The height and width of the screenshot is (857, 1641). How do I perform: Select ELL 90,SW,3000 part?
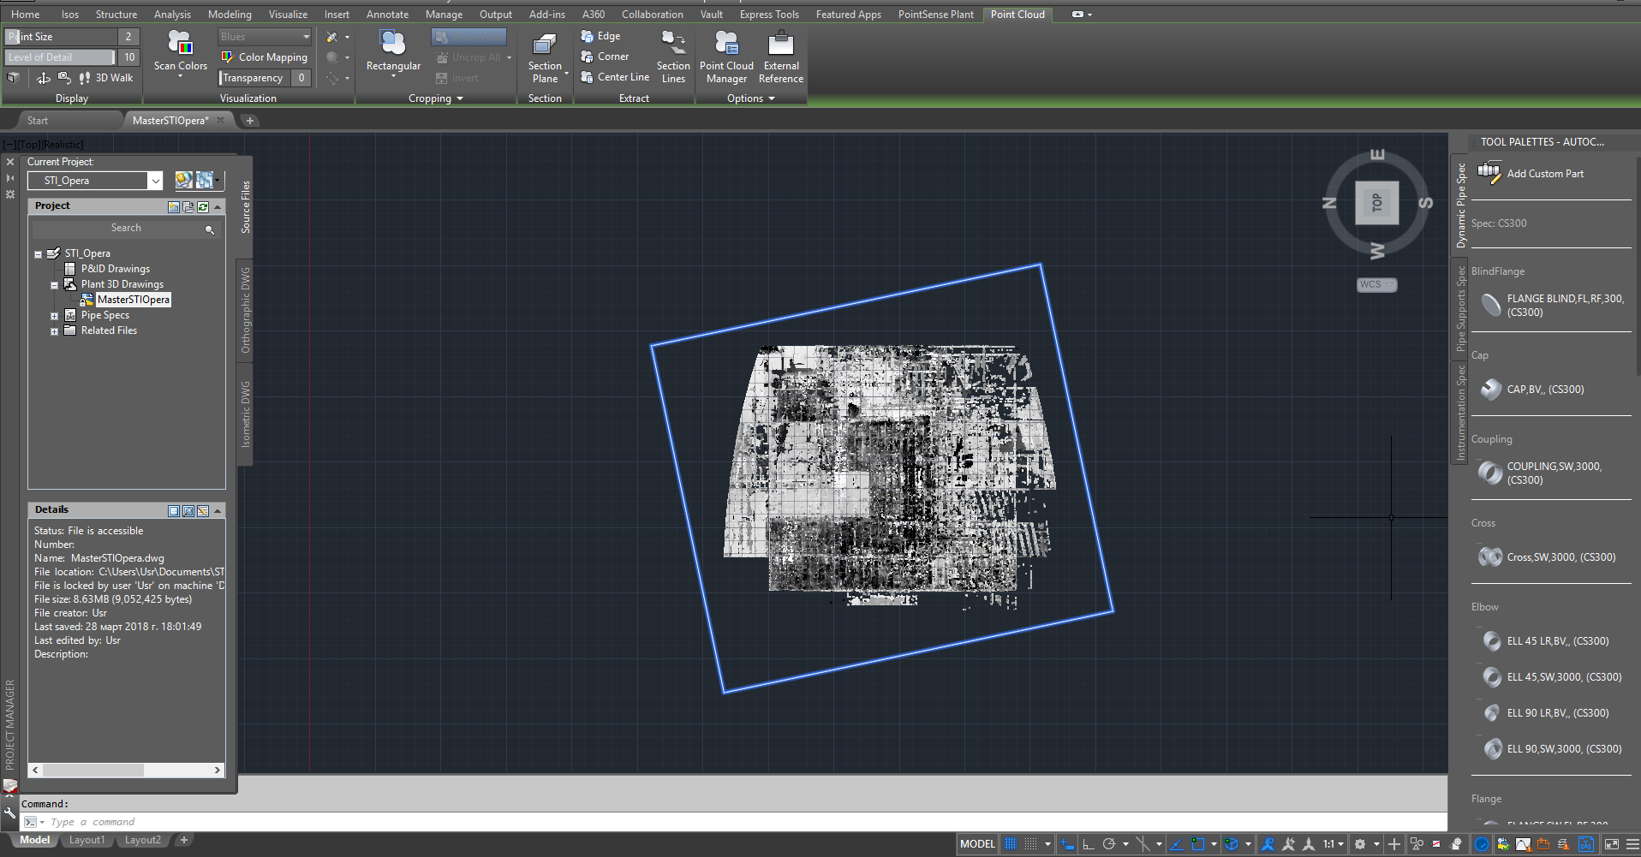click(x=1552, y=749)
